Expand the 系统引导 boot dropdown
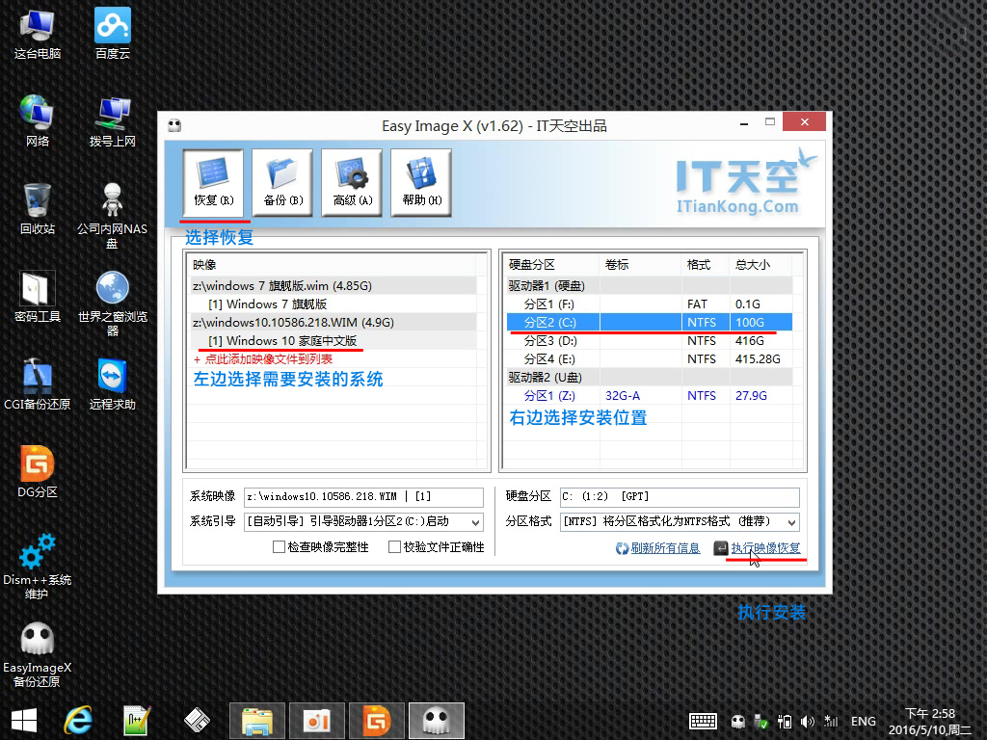This screenshot has height=740, width=987. [476, 521]
